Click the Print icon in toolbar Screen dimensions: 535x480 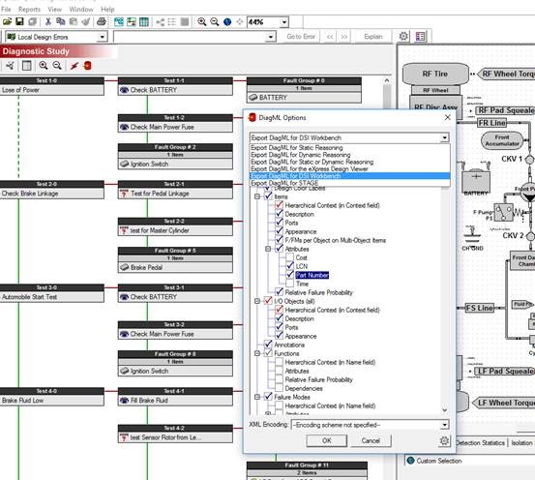[x=101, y=22]
